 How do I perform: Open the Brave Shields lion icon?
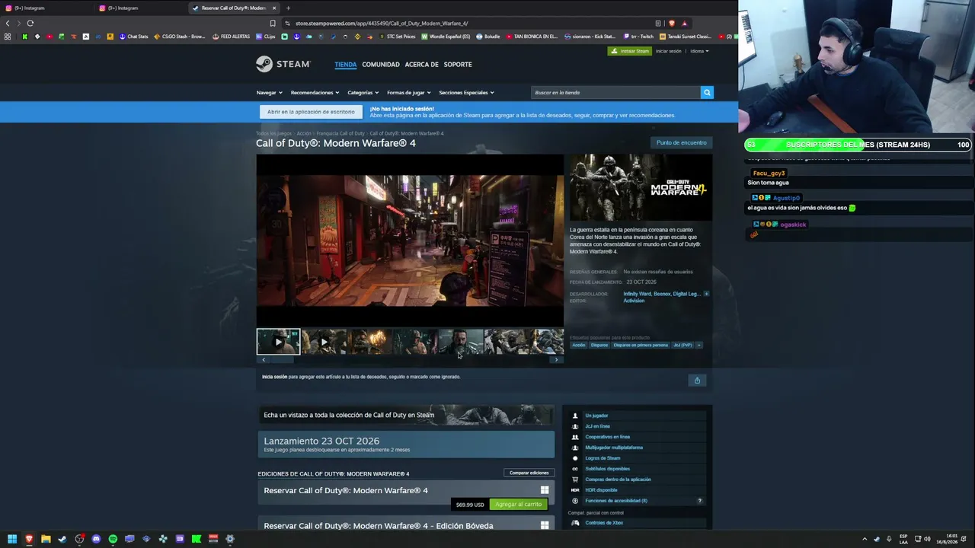tap(671, 23)
